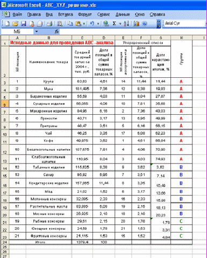Expand the Undo history dropdown arrow
This screenshot has height=258, width=207.
coord(98,24)
